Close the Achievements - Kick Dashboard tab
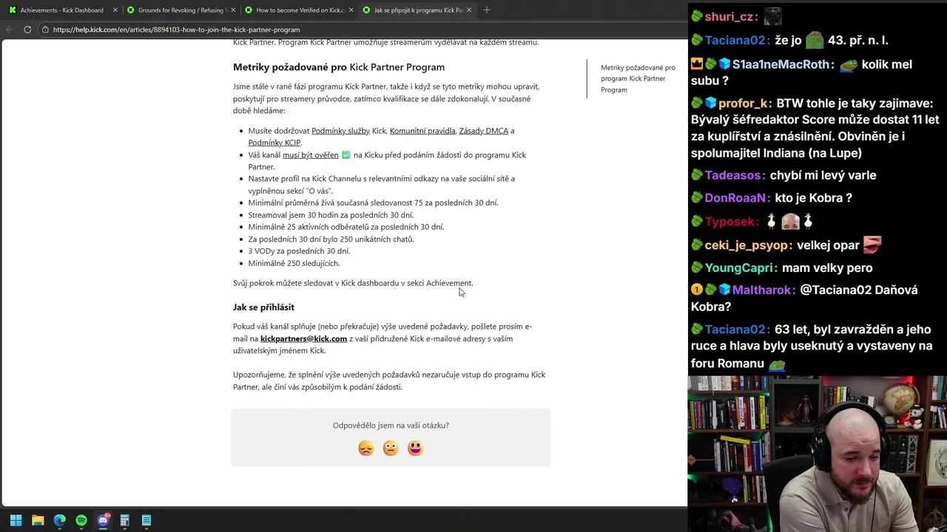This screenshot has width=947, height=532. tap(115, 10)
